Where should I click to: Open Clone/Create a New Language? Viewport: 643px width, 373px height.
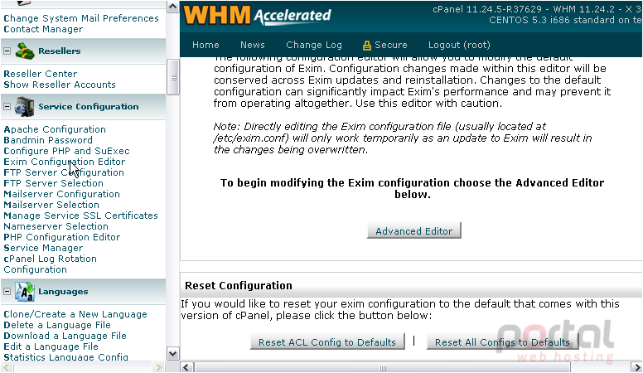point(75,314)
